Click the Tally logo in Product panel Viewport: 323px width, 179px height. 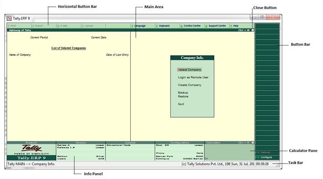(x=31, y=148)
